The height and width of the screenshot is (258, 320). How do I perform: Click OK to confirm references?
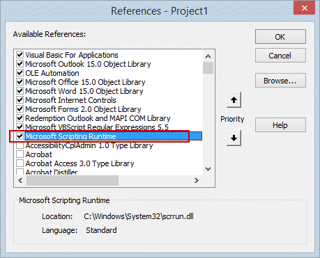pyautogui.click(x=280, y=37)
